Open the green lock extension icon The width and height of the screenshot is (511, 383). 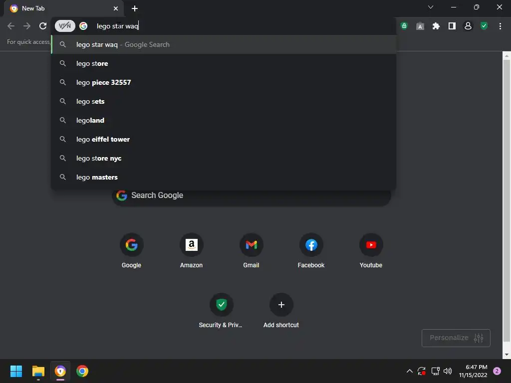(x=404, y=26)
